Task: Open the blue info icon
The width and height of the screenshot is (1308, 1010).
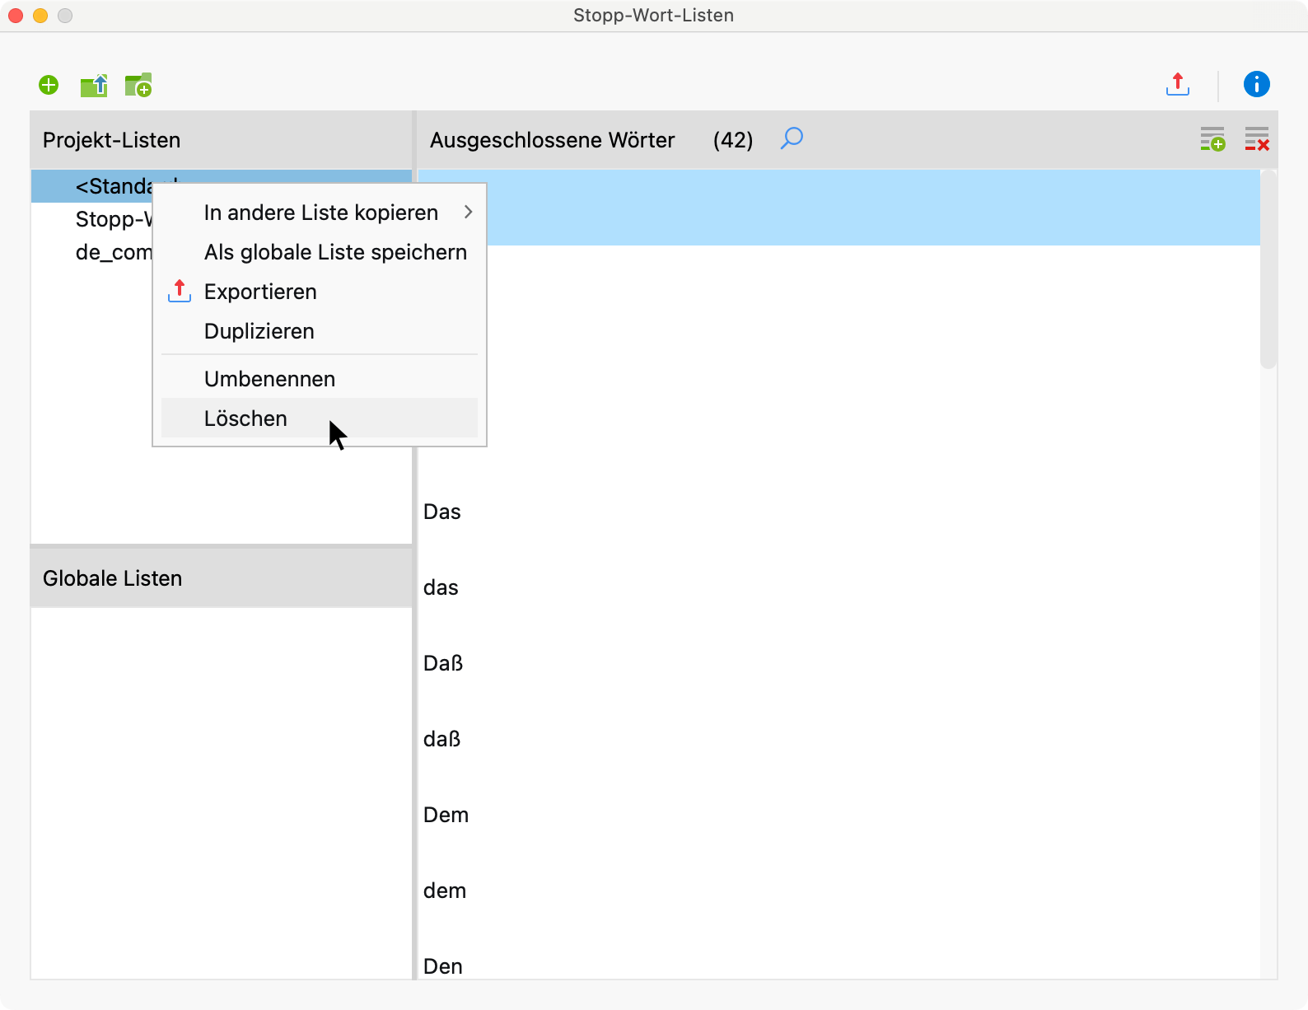Action: pyautogui.click(x=1257, y=84)
